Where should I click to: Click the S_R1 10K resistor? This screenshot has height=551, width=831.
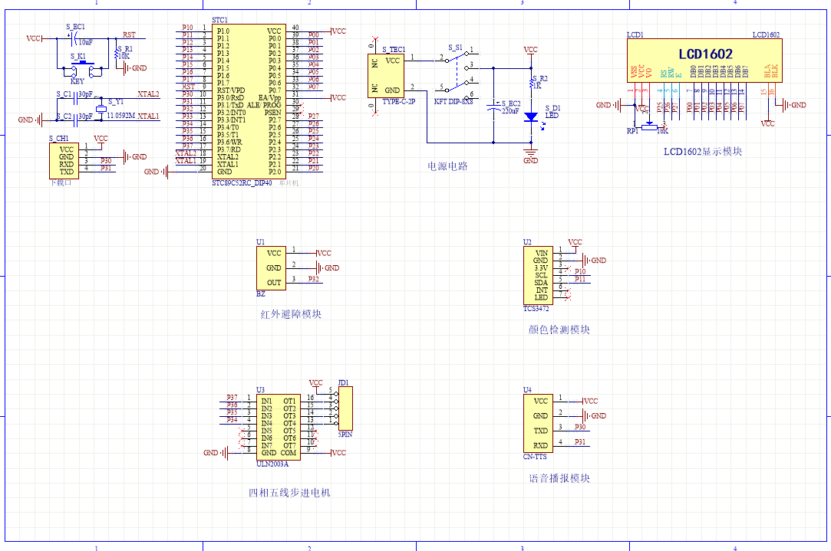tap(117, 55)
